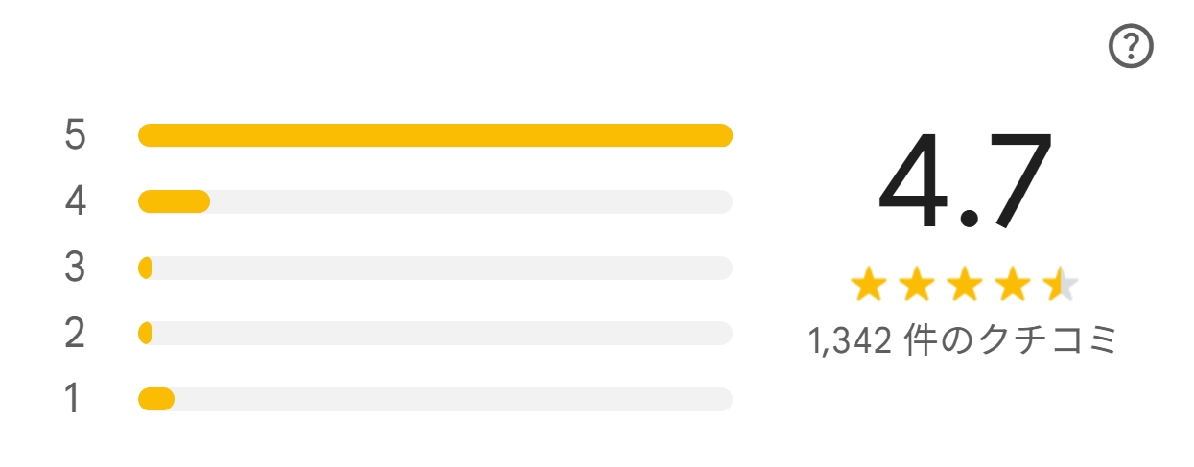Select the 2-star rating bar

[435, 333]
